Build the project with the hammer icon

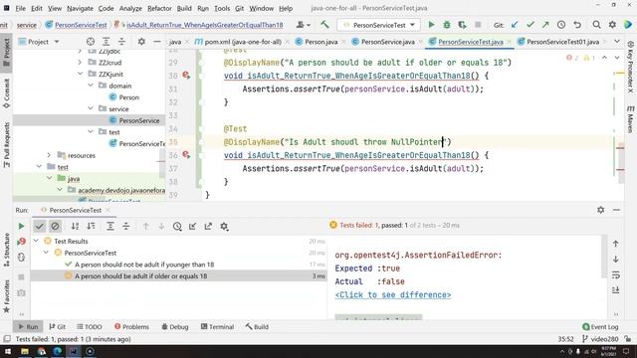click(324, 25)
